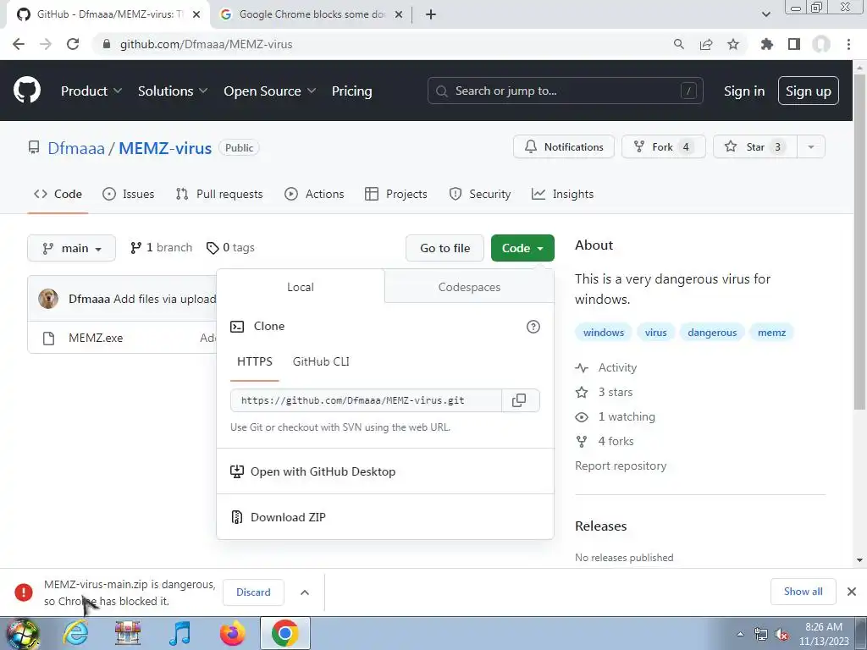Go back with browser back arrow
This screenshot has height=650, width=867.
point(19,44)
